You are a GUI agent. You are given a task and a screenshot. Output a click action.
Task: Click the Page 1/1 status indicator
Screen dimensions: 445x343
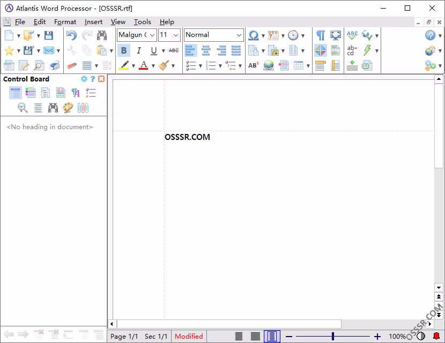pyautogui.click(x=124, y=336)
